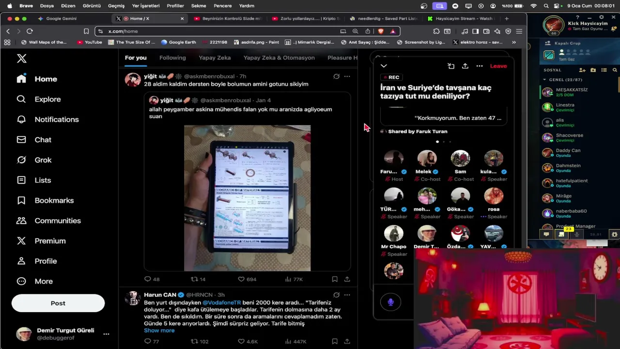
Task: Leave the Space
Action: [x=498, y=66]
